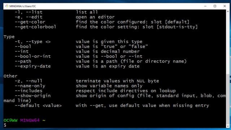This screenshot has width=231, height=130.
Task: Click the --default <value> option text
Action: pos(38,105)
